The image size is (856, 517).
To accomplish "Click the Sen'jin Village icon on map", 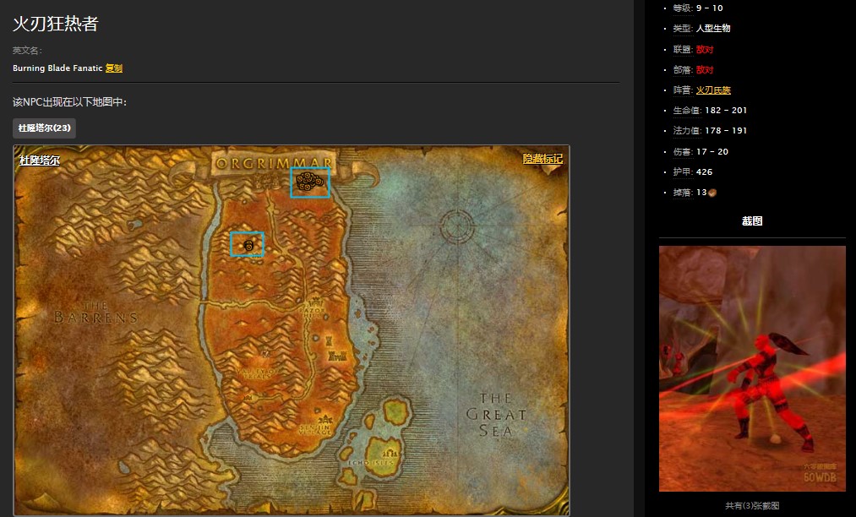I will (x=324, y=420).
